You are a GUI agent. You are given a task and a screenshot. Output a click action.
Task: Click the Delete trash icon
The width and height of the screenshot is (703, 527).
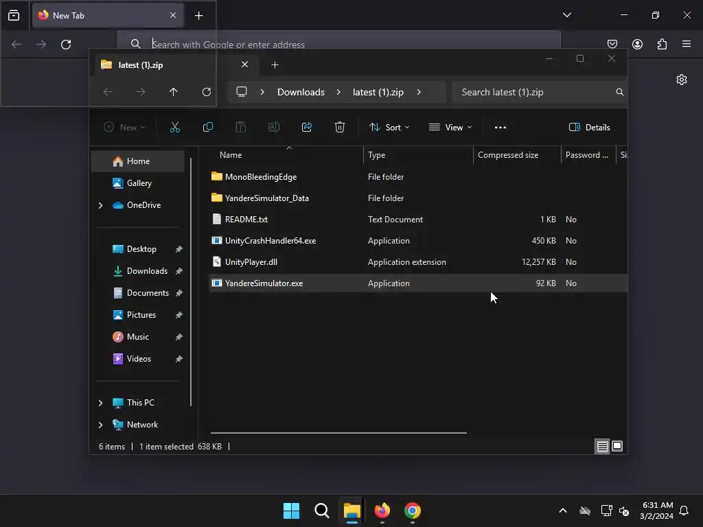(x=339, y=127)
